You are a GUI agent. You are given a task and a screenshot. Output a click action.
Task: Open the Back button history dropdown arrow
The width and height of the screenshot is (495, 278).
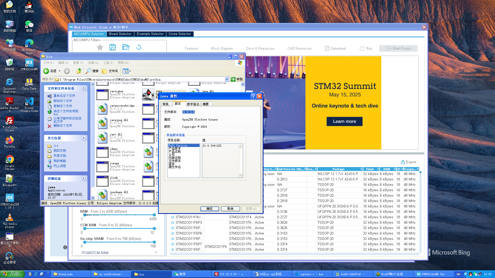coord(60,71)
